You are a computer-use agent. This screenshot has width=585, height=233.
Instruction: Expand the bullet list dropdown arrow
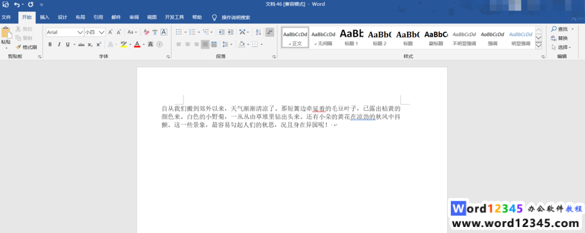(x=185, y=33)
